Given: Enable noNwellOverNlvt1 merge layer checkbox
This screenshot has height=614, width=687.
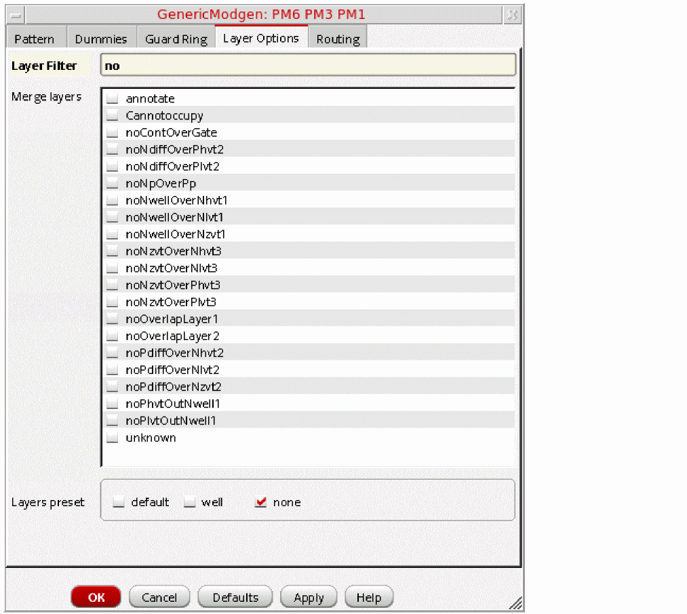Looking at the screenshot, I should [113, 217].
